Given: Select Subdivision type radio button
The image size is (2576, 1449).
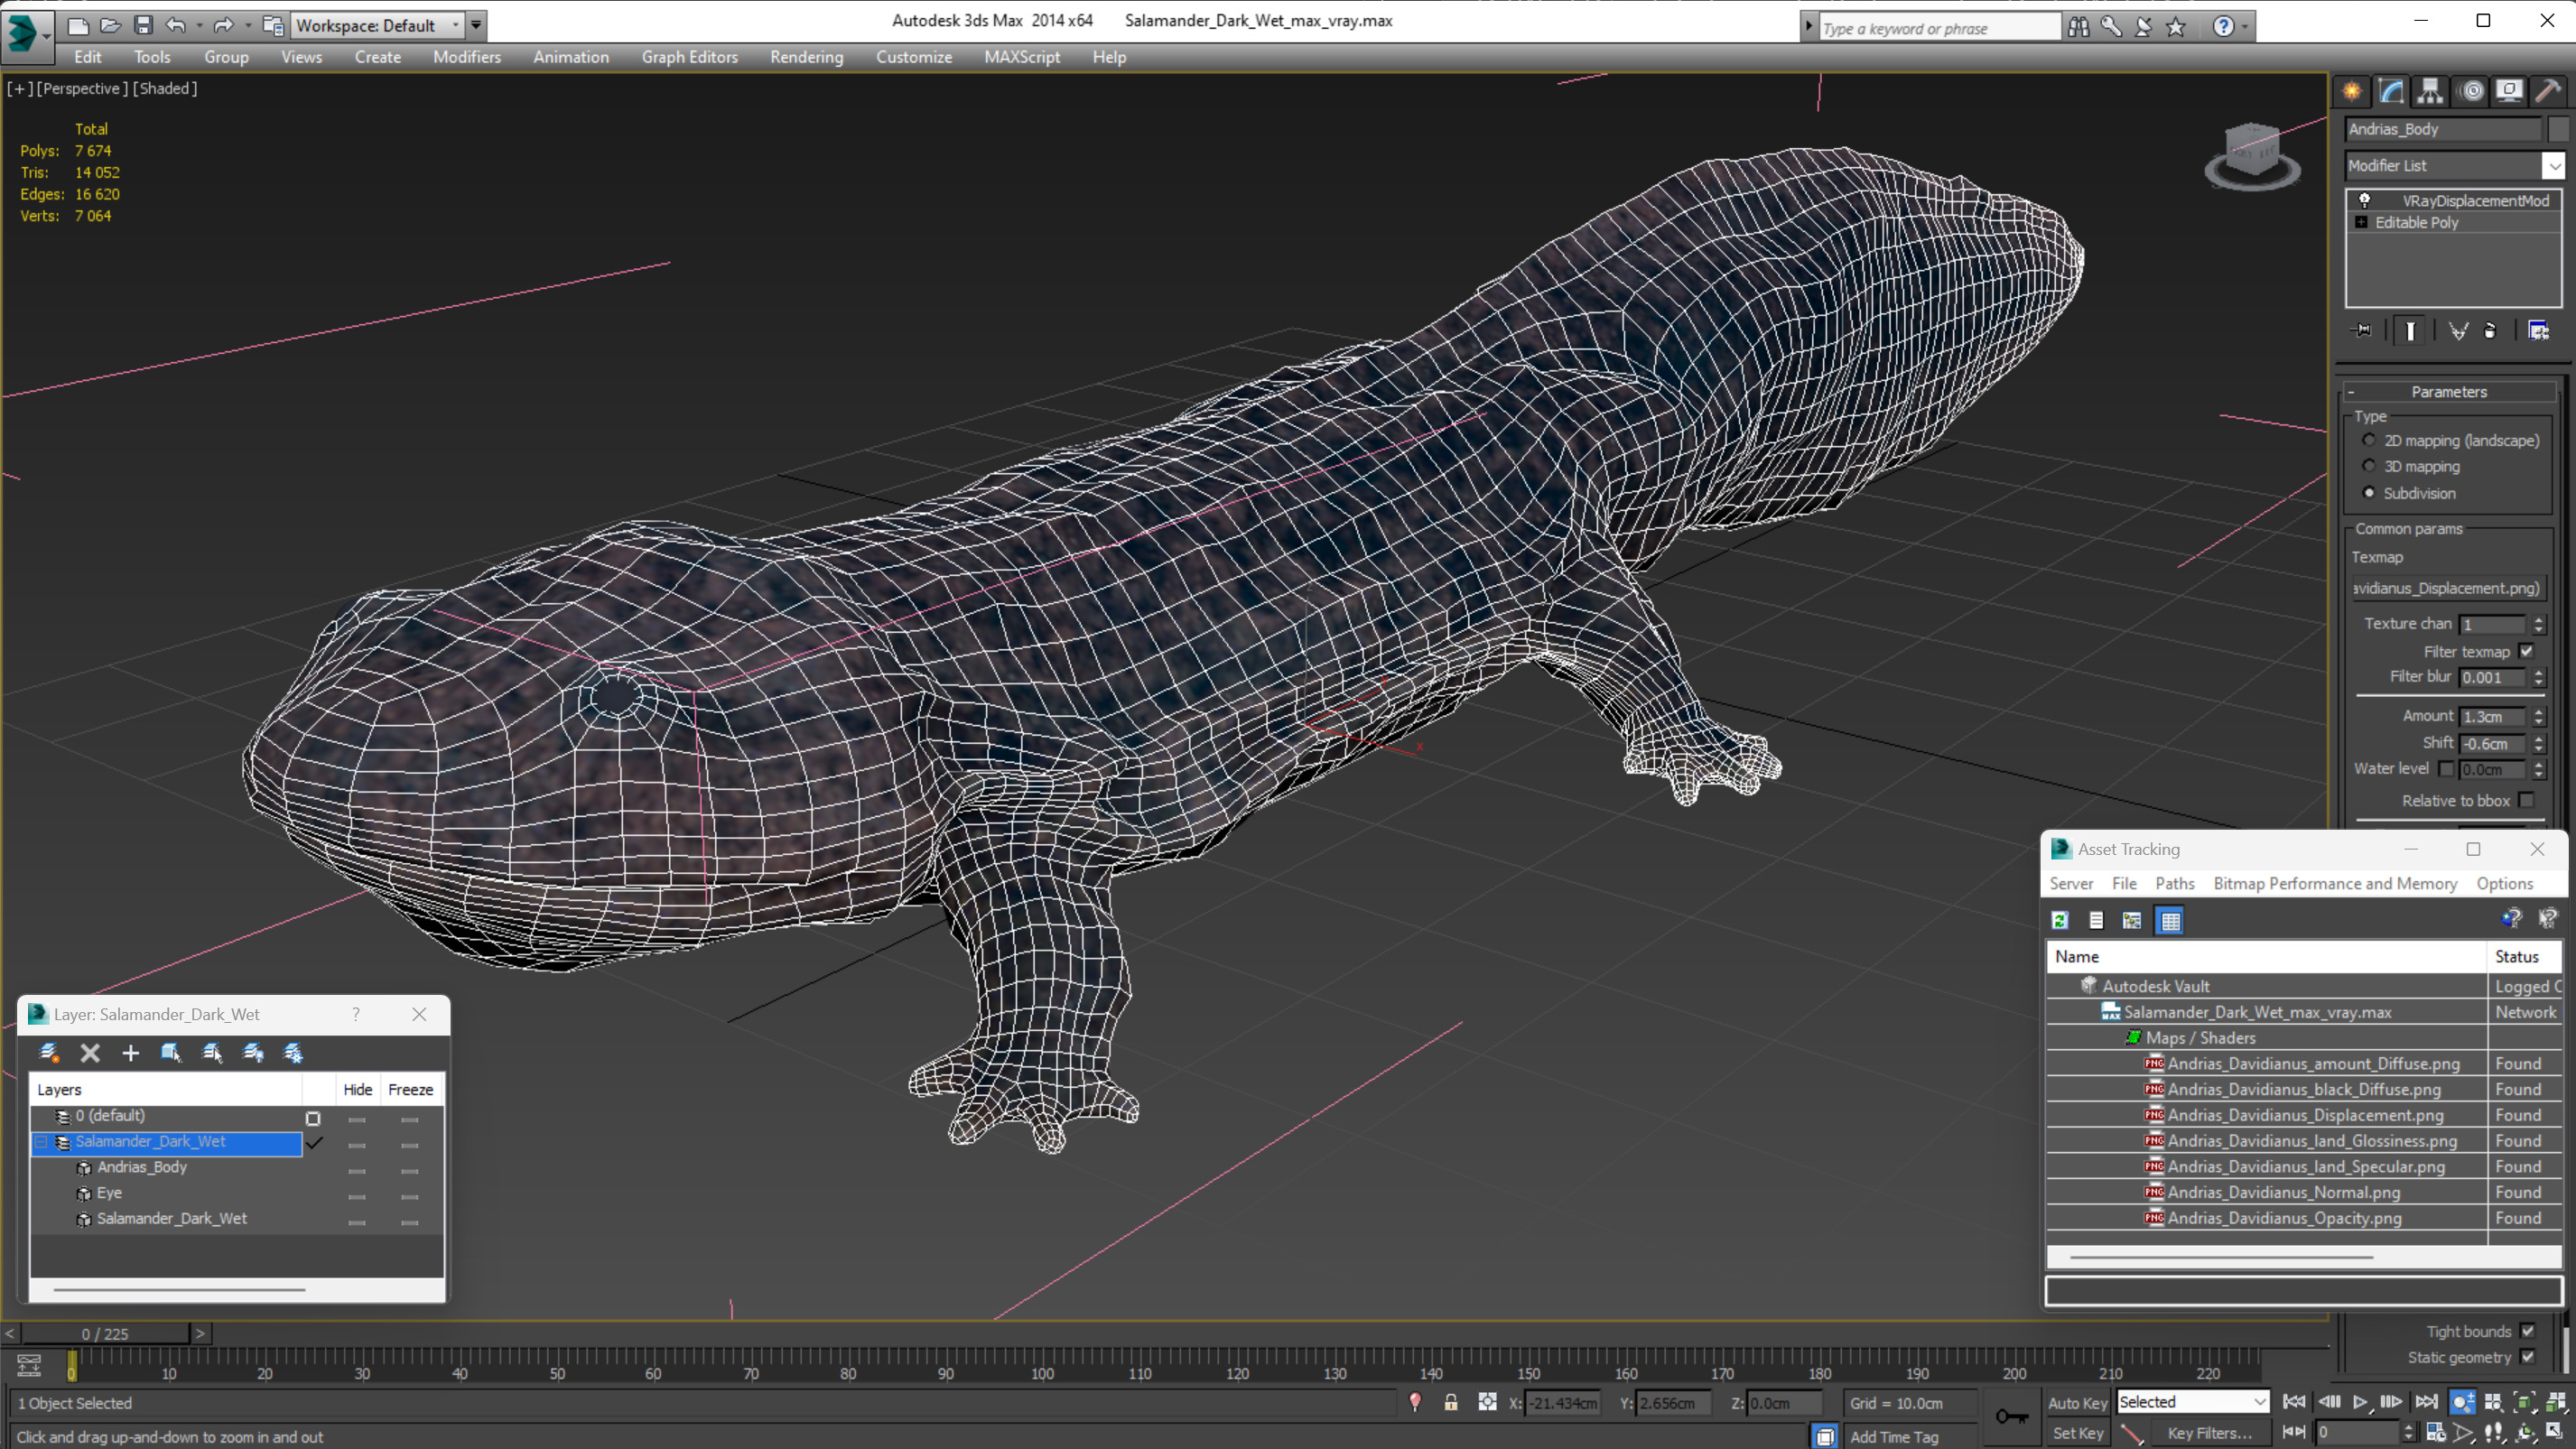Looking at the screenshot, I should [x=2368, y=492].
